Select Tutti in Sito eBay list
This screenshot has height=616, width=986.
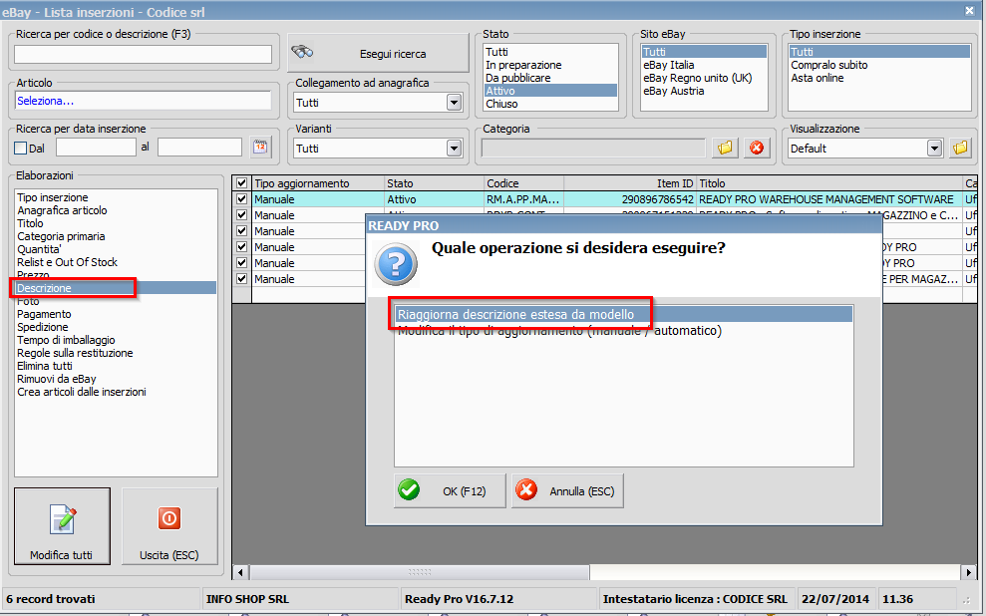point(704,52)
